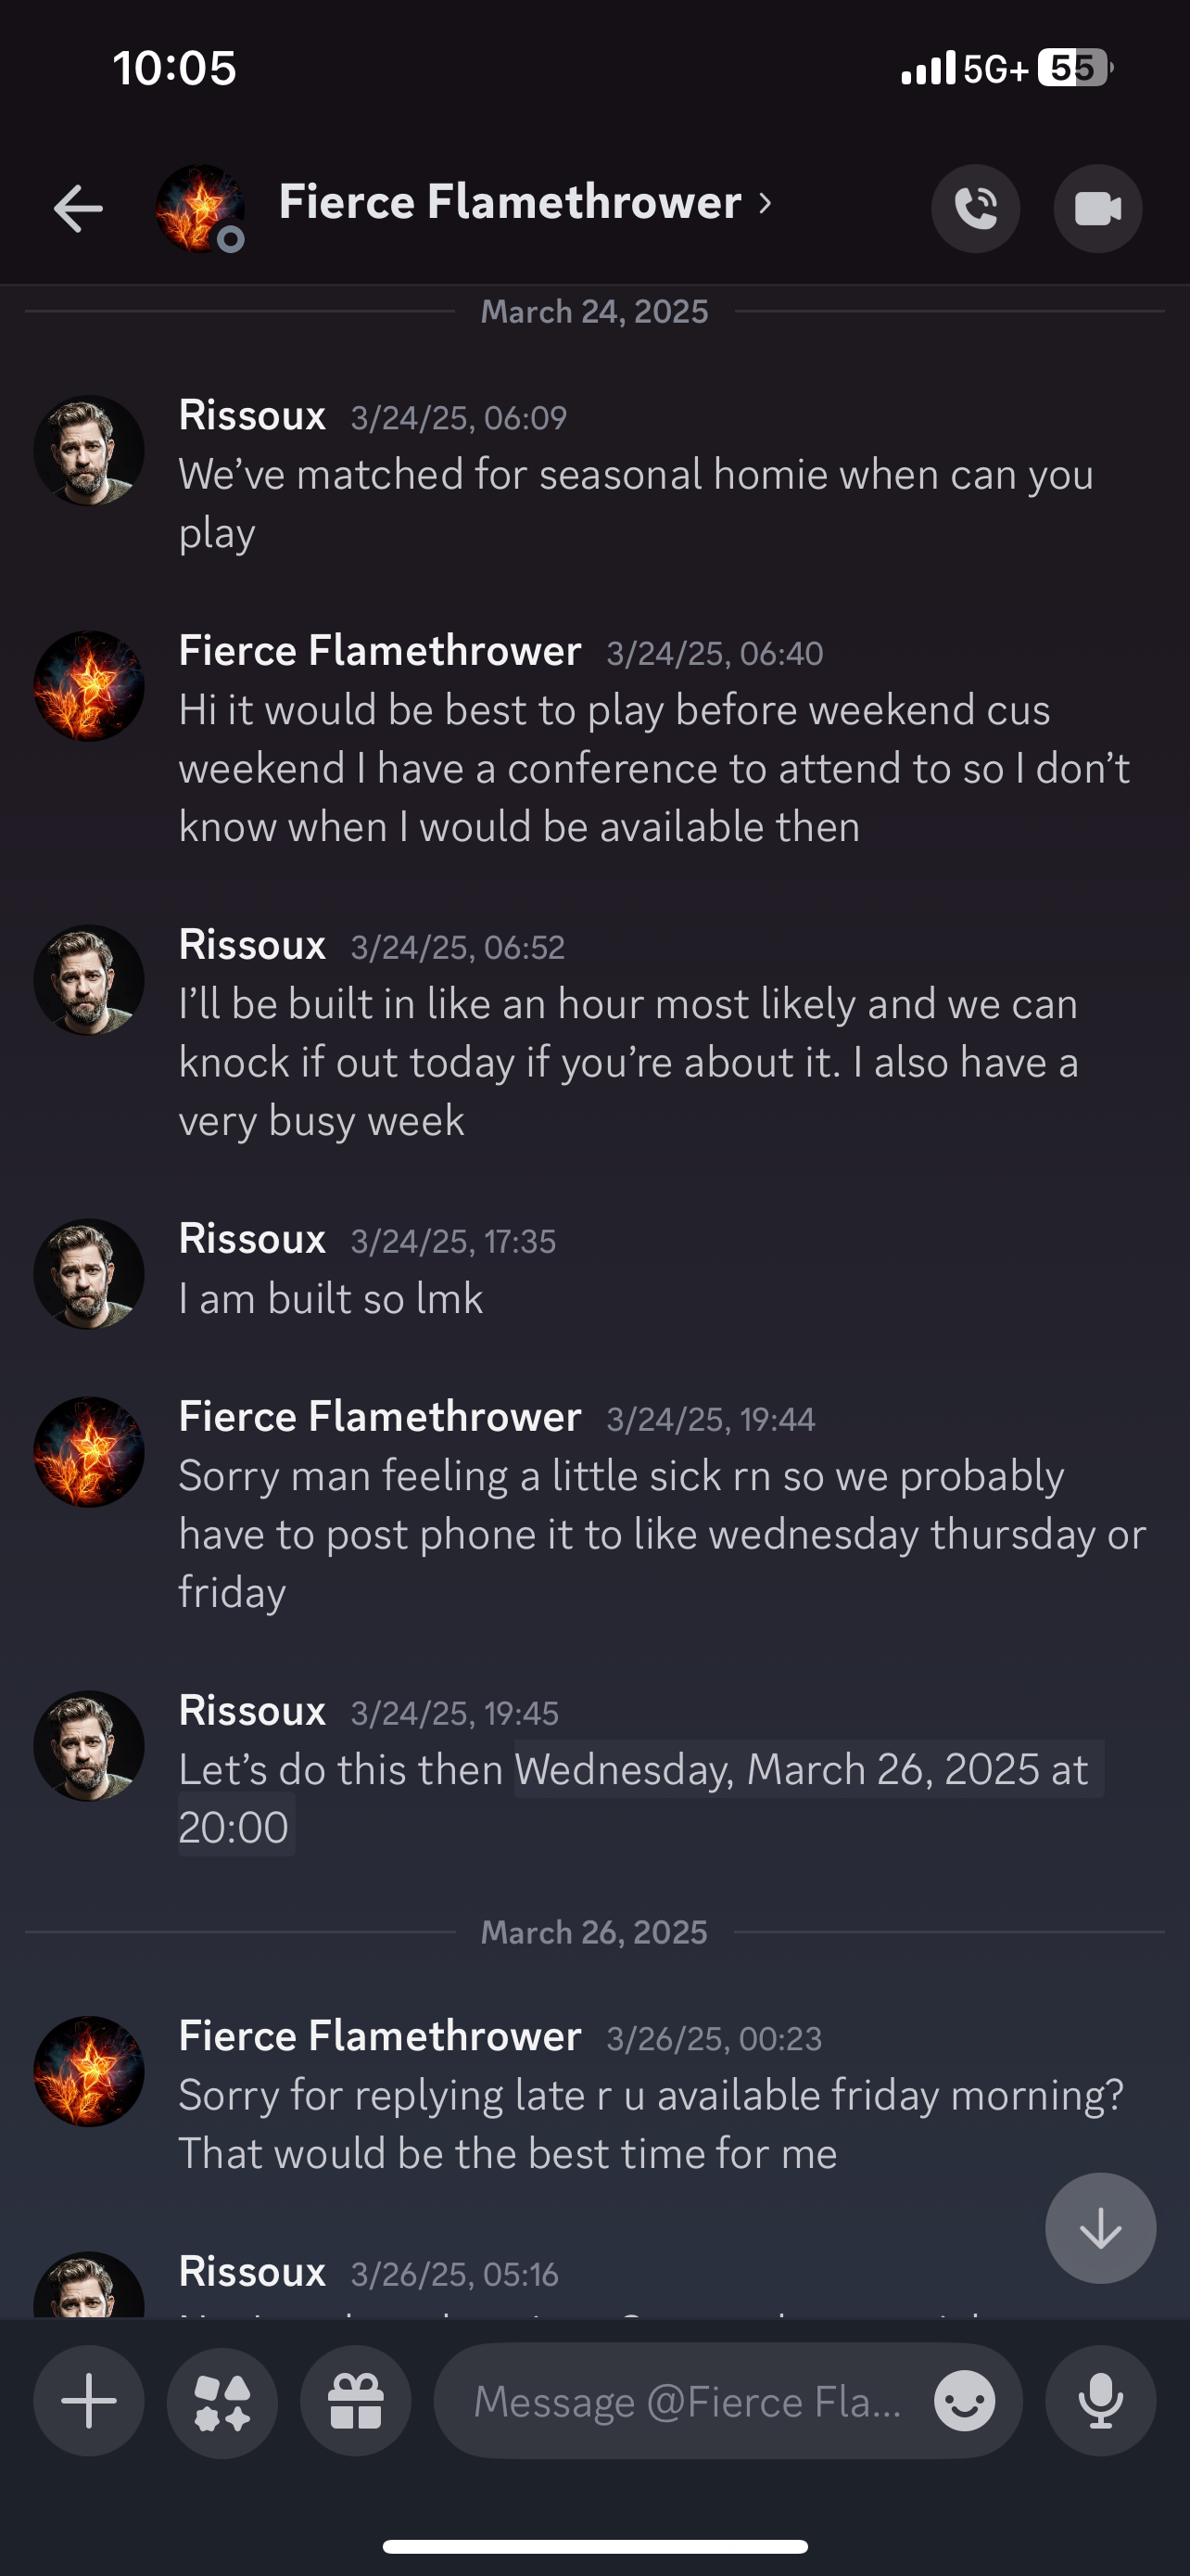Tap the message input field
This screenshot has width=1190, height=2576.
(688, 2400)
